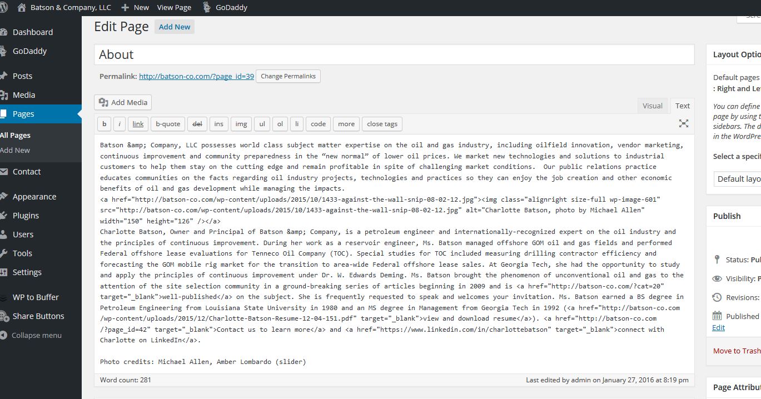Click the close tags button

pos(382,124)
